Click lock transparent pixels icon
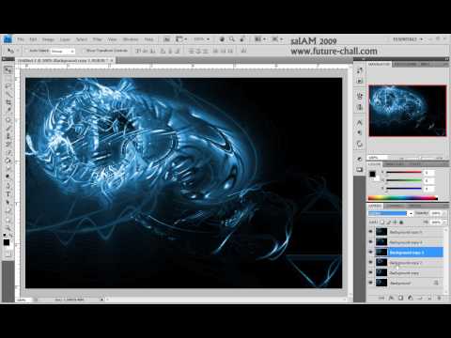451x338 pixels. tap(382, 223)
